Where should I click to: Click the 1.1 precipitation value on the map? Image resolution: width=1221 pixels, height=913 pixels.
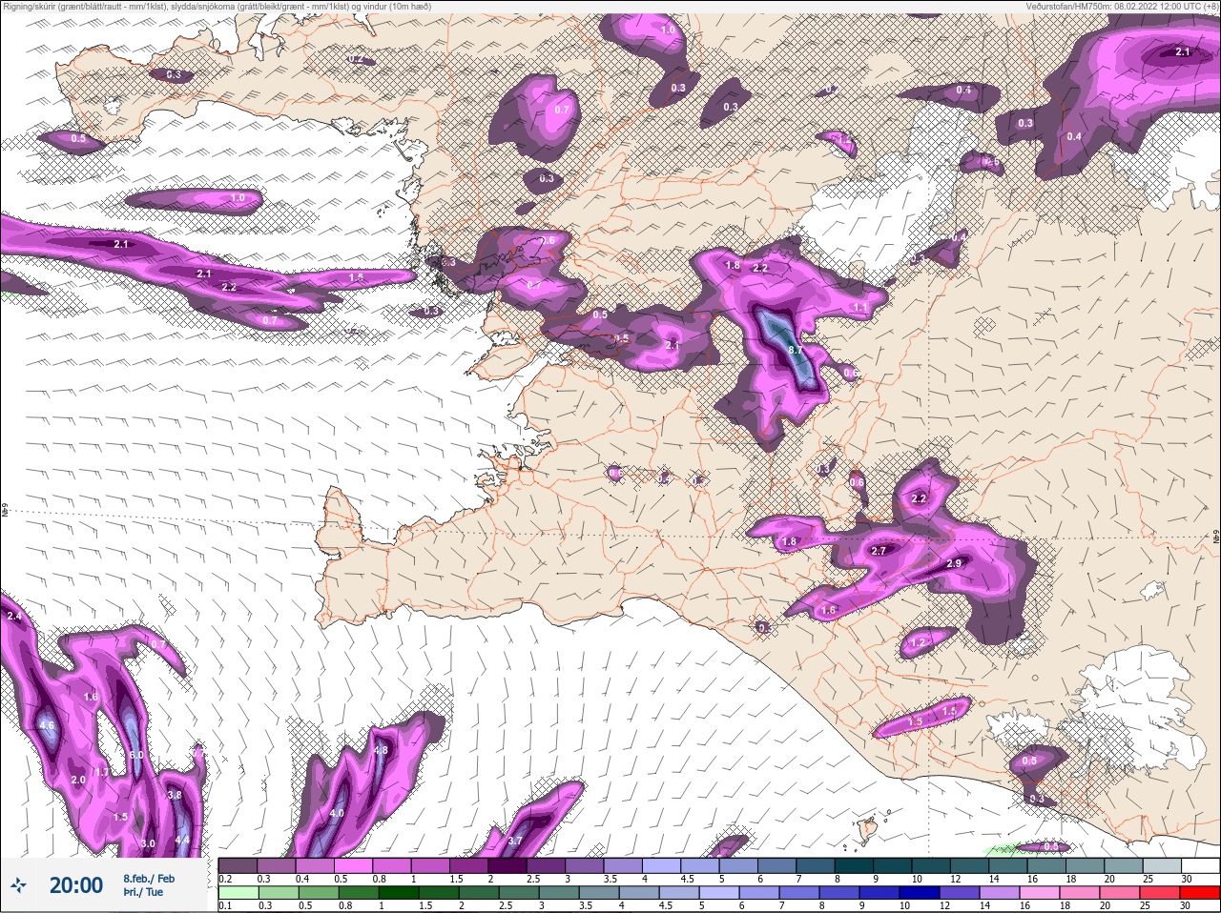coord(860,308)
